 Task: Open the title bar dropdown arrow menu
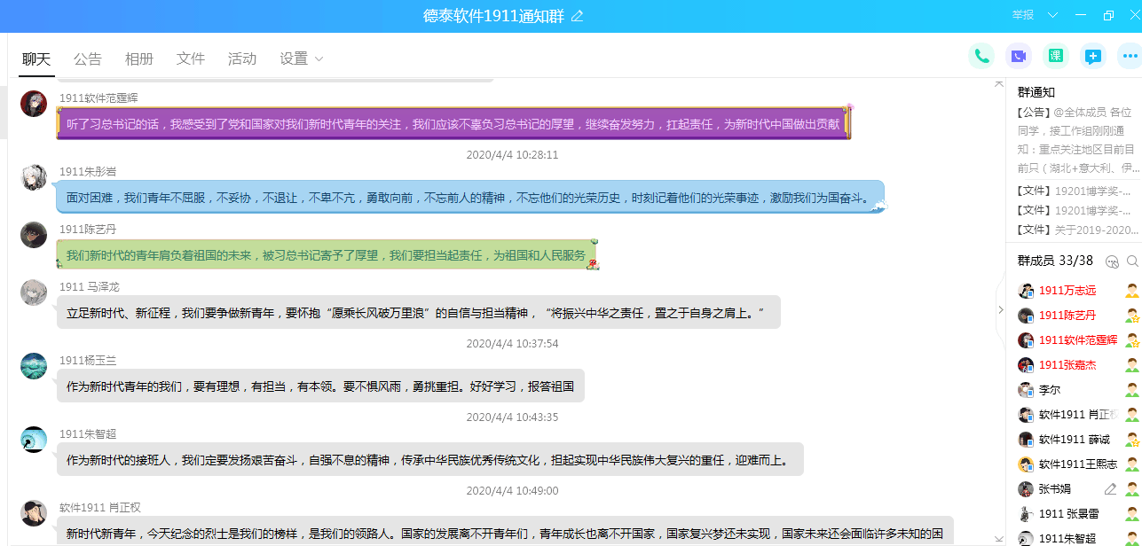coord(1052,15)
